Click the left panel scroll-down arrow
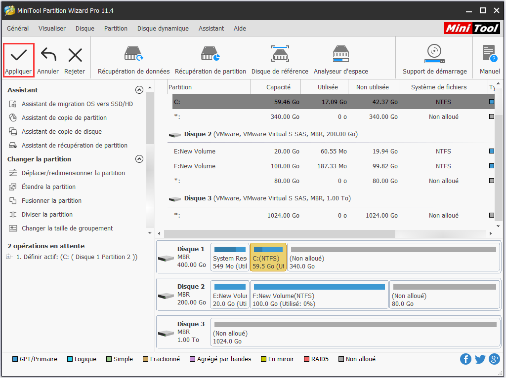The width and height of the screenshot is (506, 378). tap(150, 232)
